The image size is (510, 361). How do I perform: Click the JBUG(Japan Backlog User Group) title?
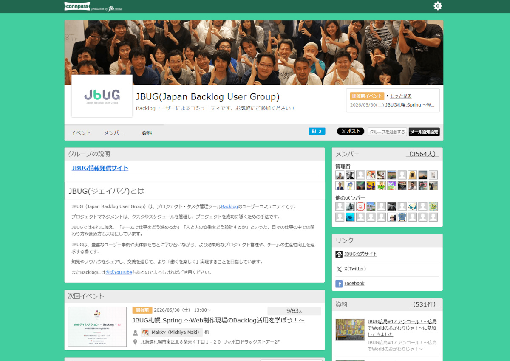[x=208, y=96]
